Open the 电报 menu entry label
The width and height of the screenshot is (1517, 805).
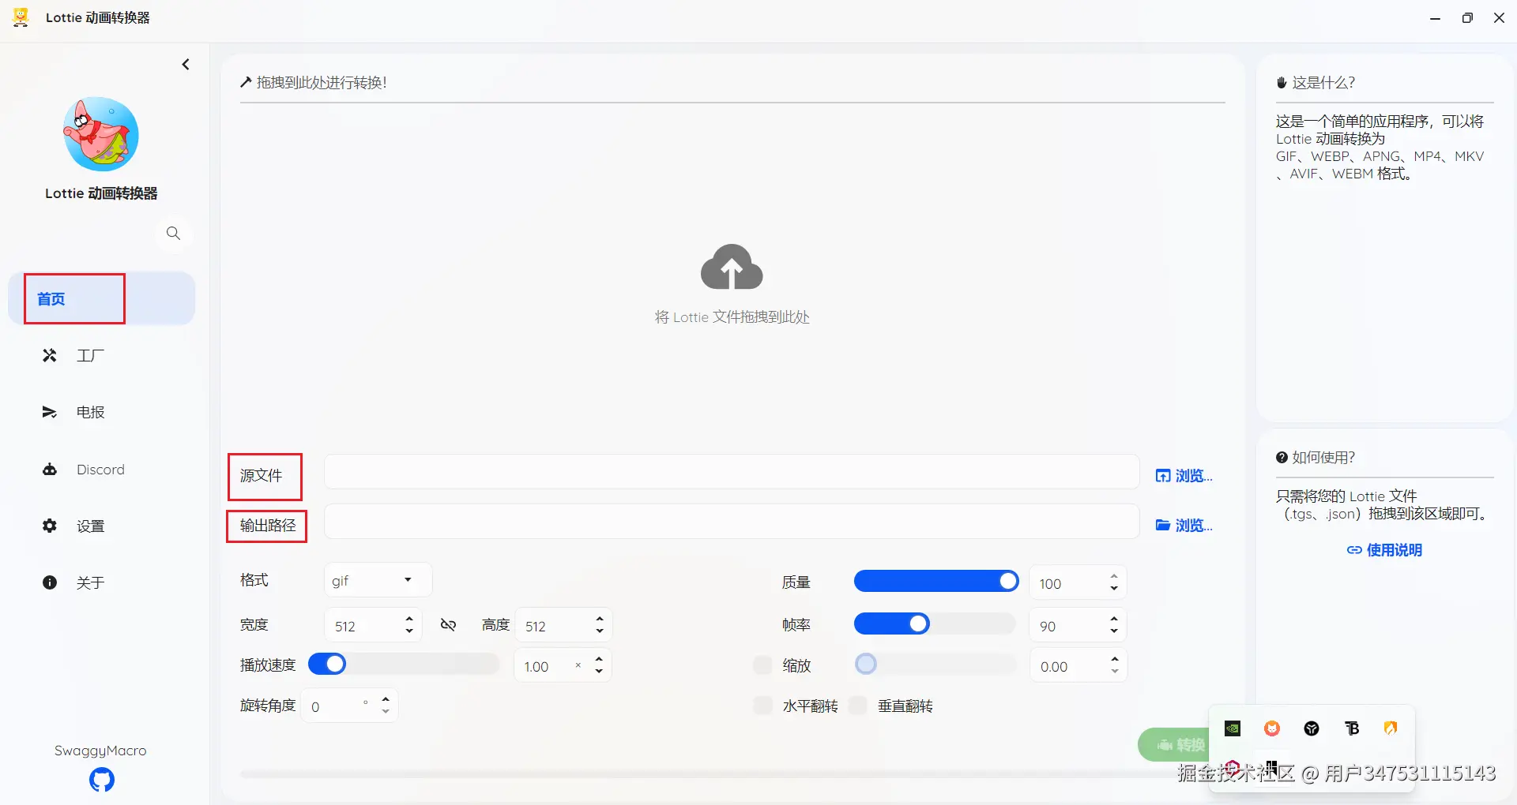91,413
